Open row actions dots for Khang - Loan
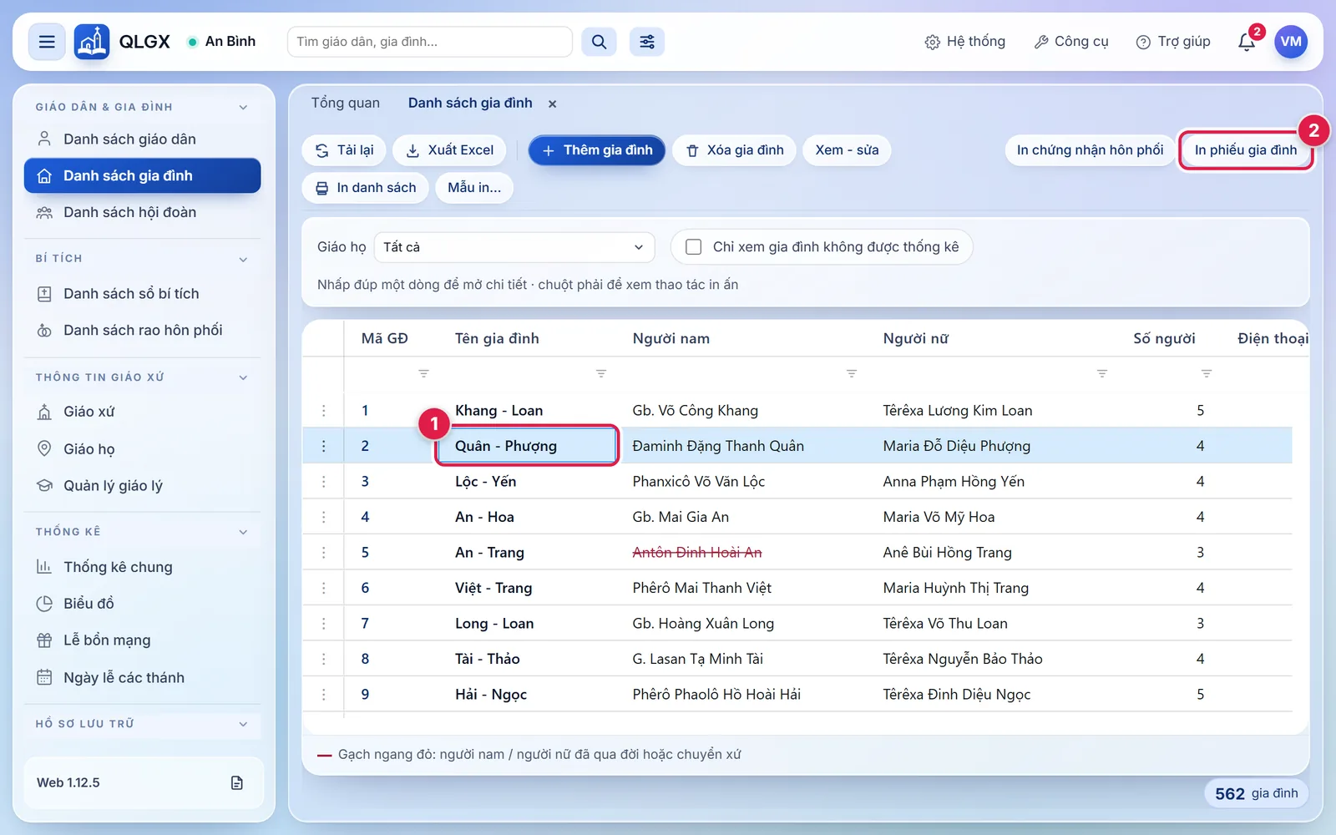The width and height of the screenshot is (1336, 835). click(x=324, y=410)
